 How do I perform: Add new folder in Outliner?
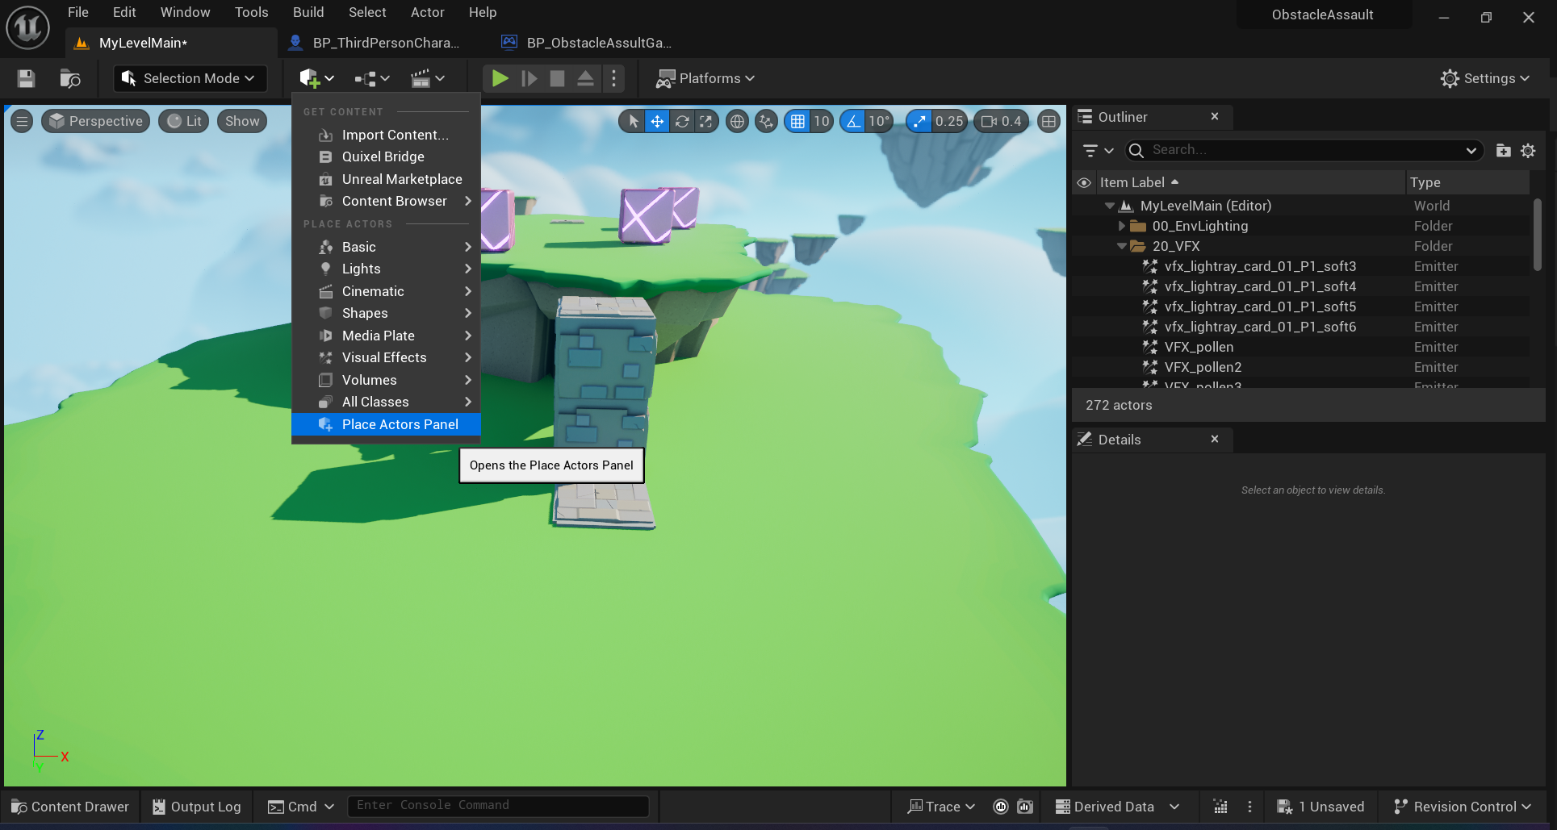1503,150
